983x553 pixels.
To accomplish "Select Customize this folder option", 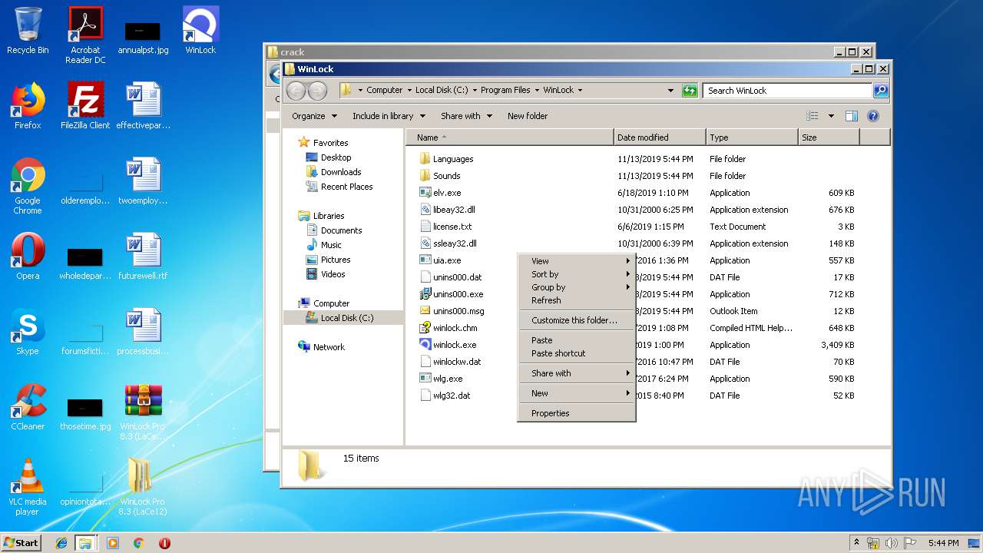I will point(577,320).
